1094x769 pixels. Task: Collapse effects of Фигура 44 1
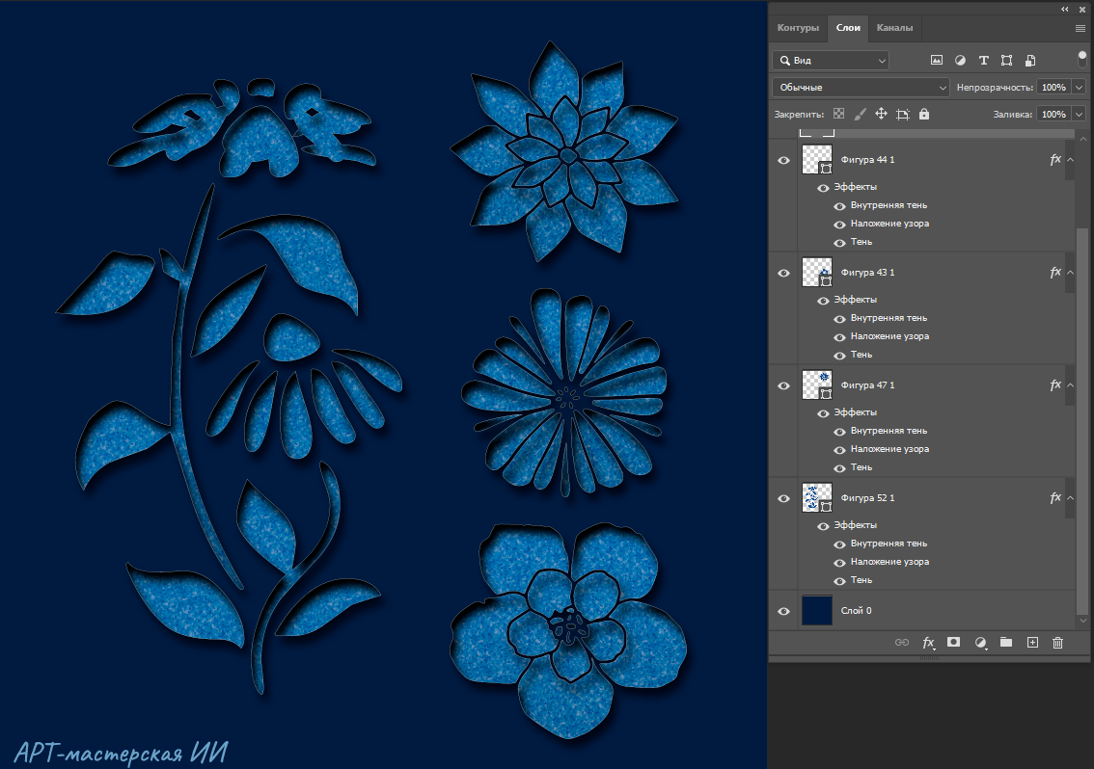(1070, 160)
